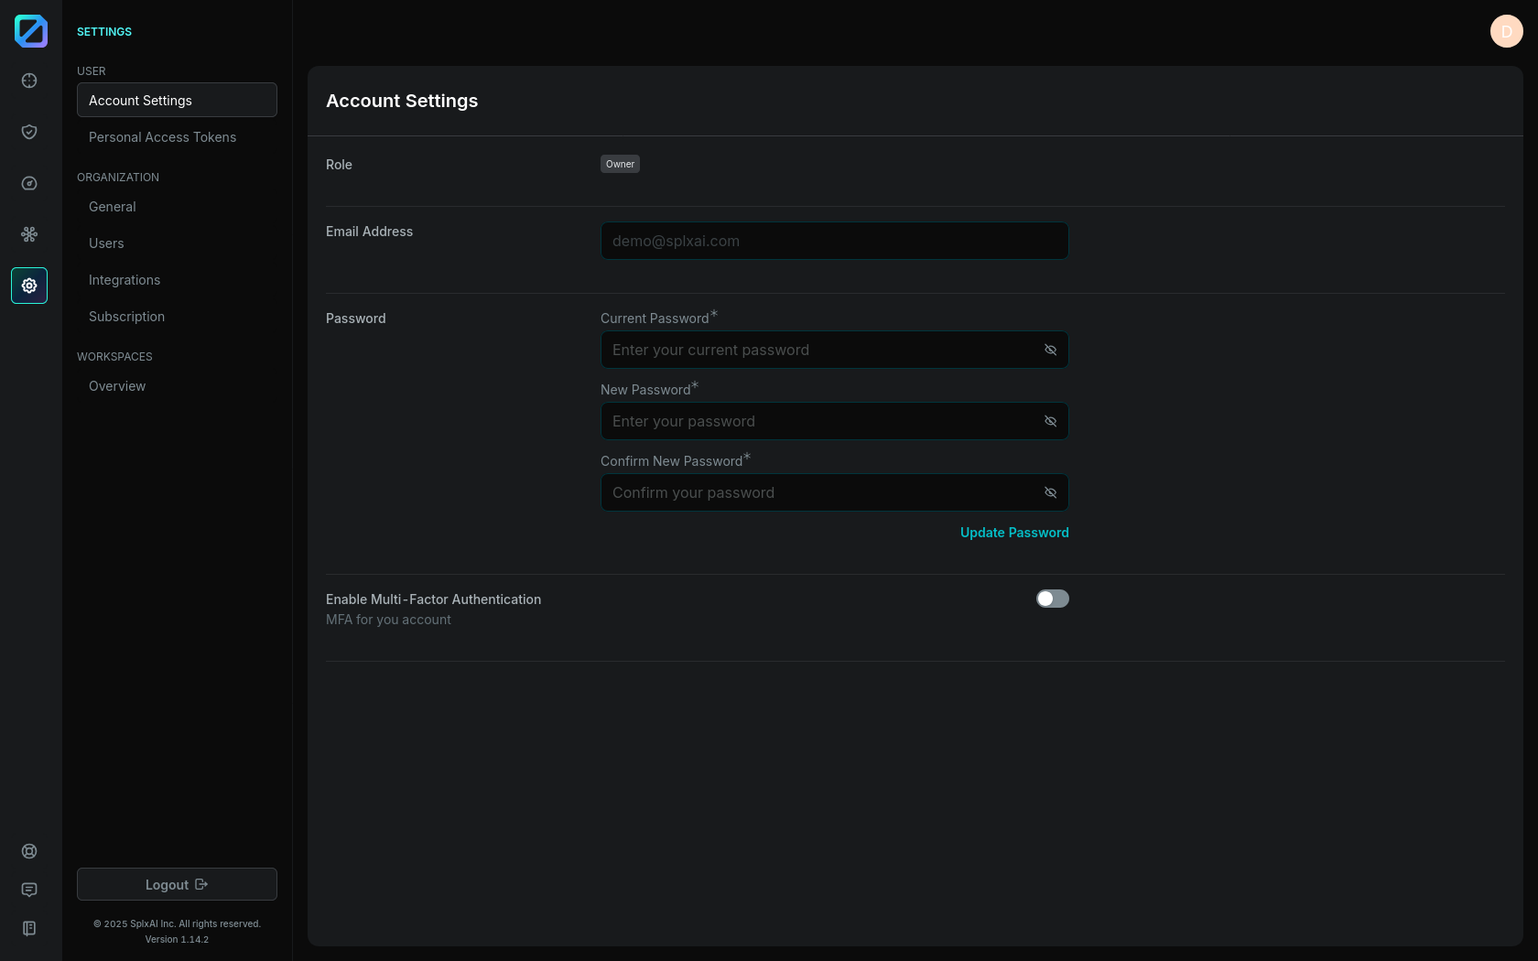
Task: Open the shield checkmark icon page
Action: [29, 132]
